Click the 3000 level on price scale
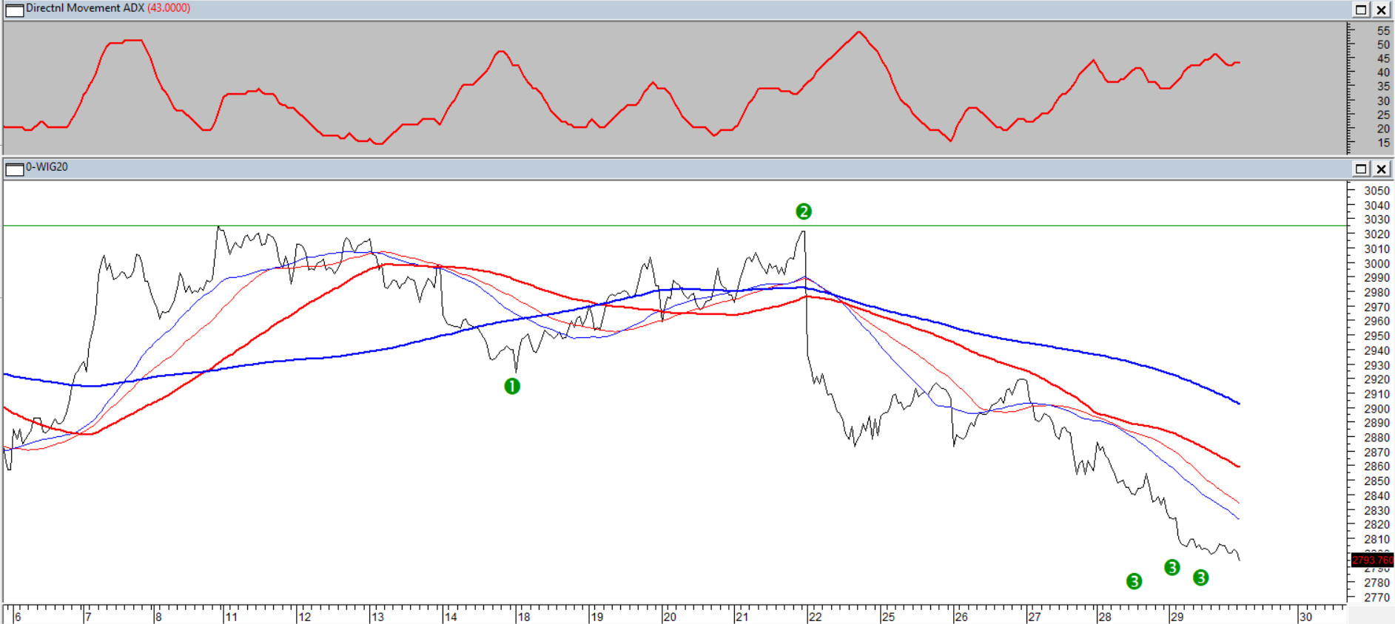The width and height of the screenshot is (1395, 624). 1376,263
